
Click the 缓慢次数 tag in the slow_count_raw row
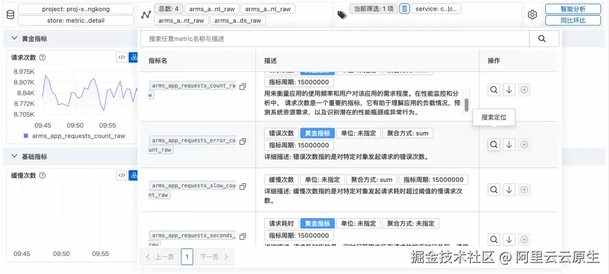pyautogui.click(x=281, y=179)
